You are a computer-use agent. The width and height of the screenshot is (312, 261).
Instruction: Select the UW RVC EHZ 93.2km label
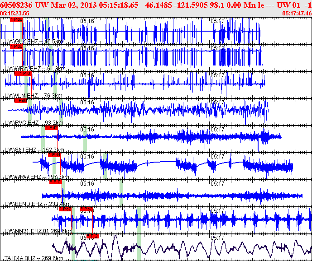click(x=34, y=123)
